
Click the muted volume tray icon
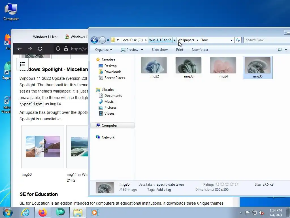(261, 213)
